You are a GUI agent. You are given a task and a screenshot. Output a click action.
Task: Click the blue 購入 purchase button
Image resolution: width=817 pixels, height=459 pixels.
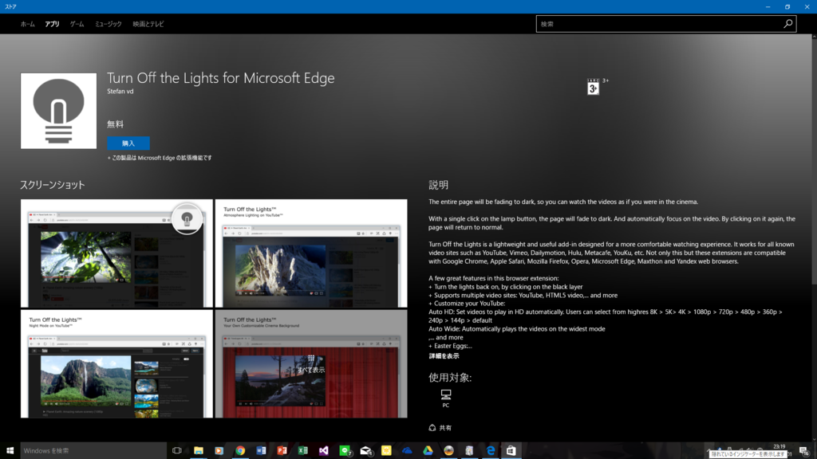[x=128, y=143]
